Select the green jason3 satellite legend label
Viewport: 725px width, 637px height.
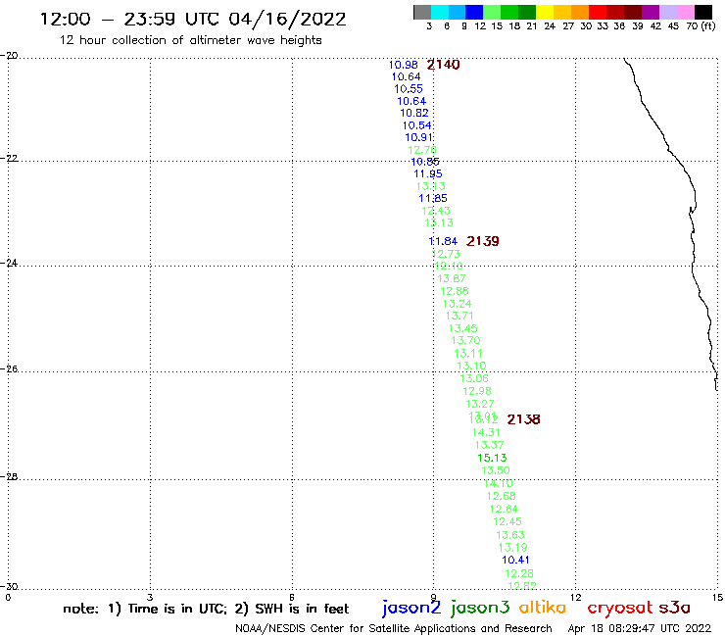tap(480, 608)
